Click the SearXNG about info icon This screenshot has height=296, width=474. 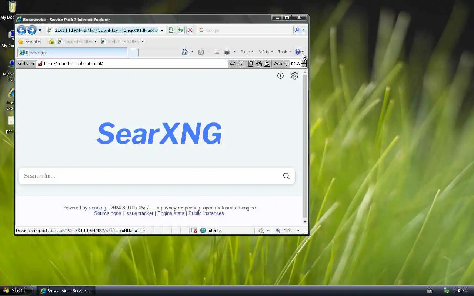point(280,76)
